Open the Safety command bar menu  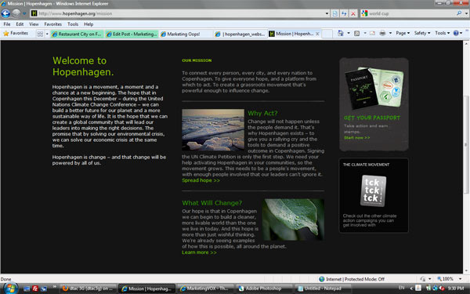coord(422,33)
